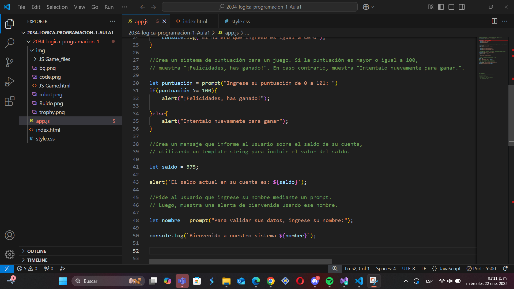Click the editor horizontal scrollbar
Image resolution: width=514 pixels, height=289 pixels.
pos(241,261)
